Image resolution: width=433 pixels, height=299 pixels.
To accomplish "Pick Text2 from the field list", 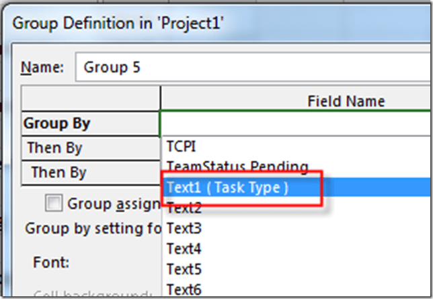I will click(x=184, y=209).
